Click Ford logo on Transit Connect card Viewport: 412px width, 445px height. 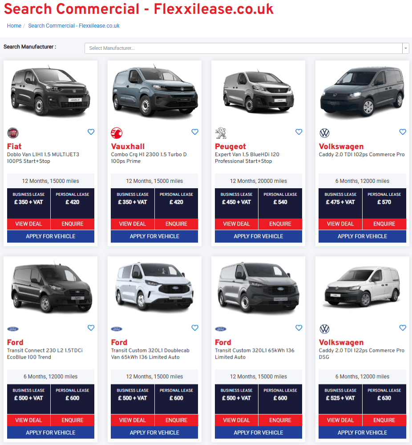pos(13,329)
